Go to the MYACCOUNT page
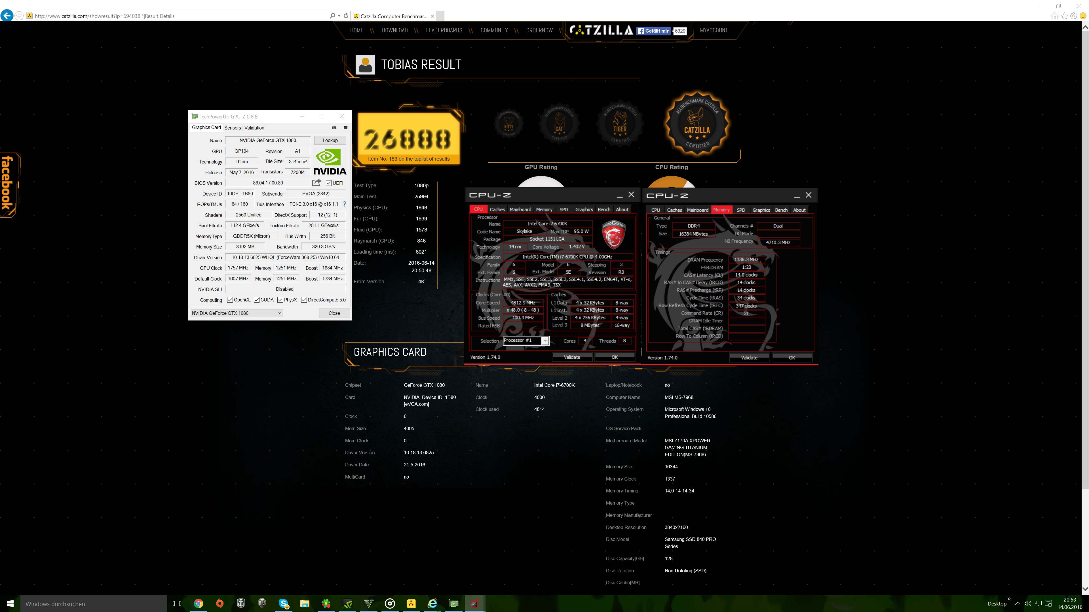Viewport: 1089px width, 612px height. (714, 30)
